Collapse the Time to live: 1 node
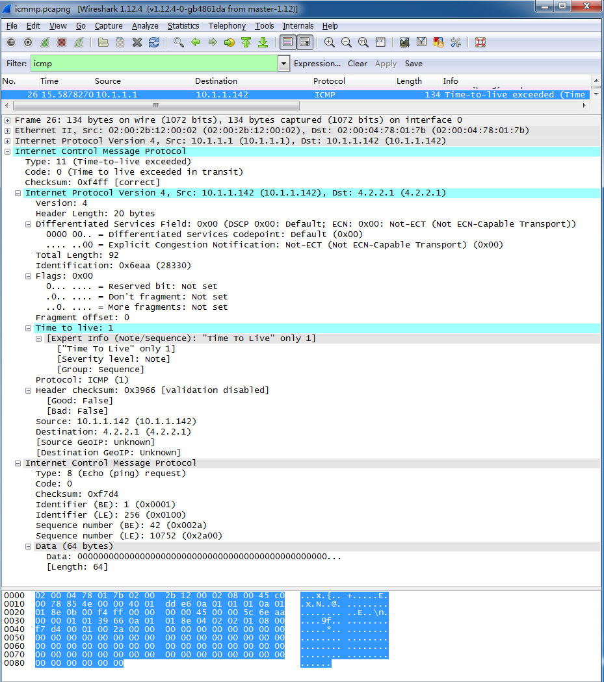This screenshot has height=682, width=604. coord(29,329)
